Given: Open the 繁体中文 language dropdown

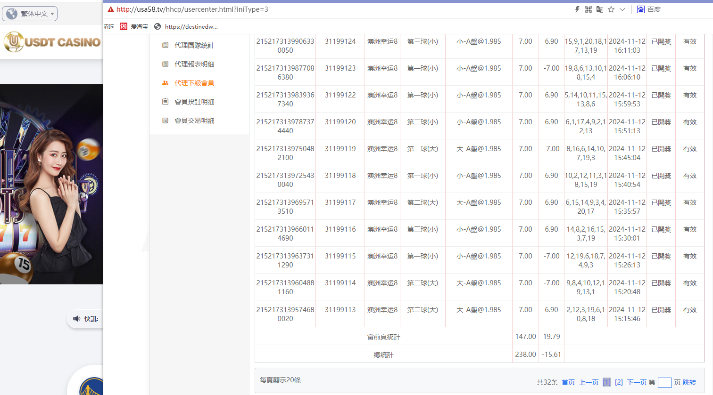Looking at the screenshot, I should tap(29, 13).
